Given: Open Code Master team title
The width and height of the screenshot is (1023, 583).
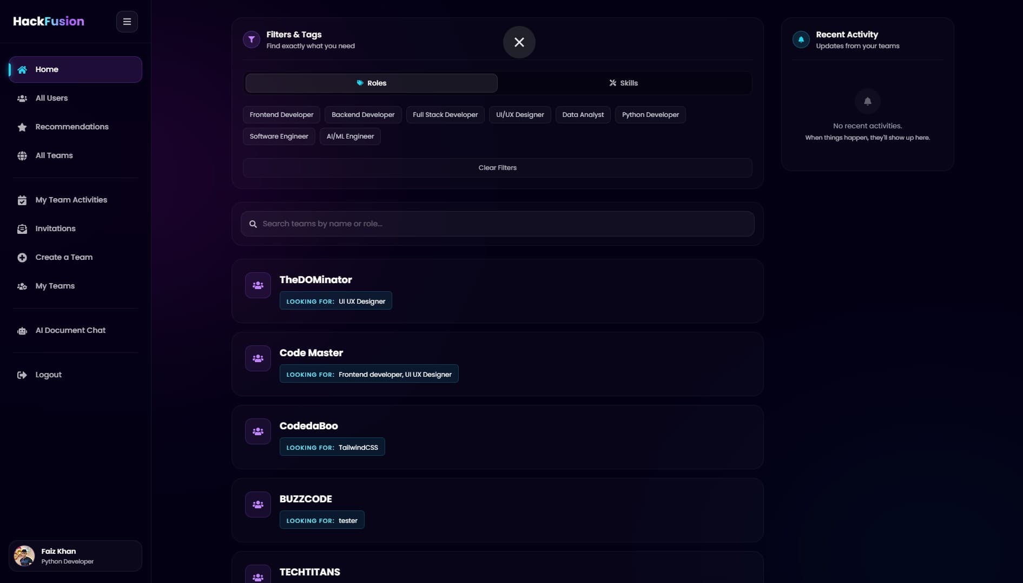Looking at the screenshot, I should pyautogui.click(x=311, y=353).
